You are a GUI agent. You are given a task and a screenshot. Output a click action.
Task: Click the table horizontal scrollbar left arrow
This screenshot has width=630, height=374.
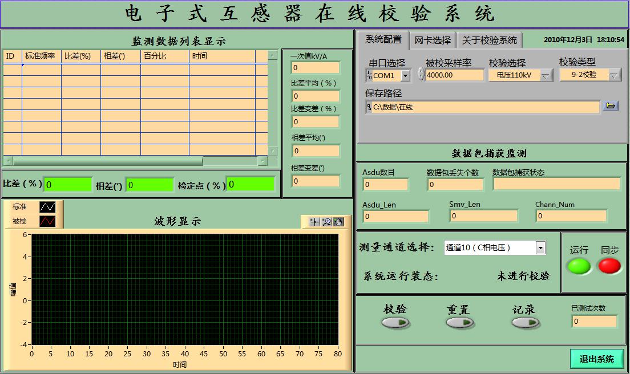[7, 161]
